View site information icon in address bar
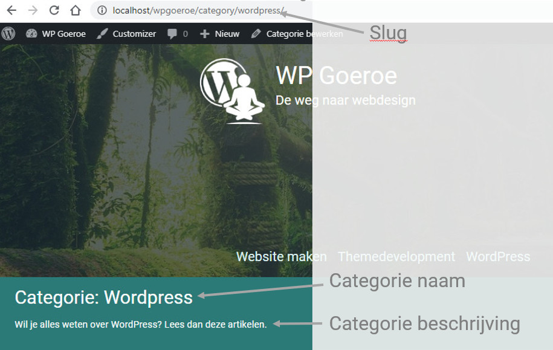553x350 pixels. click(x=102, y=10)
